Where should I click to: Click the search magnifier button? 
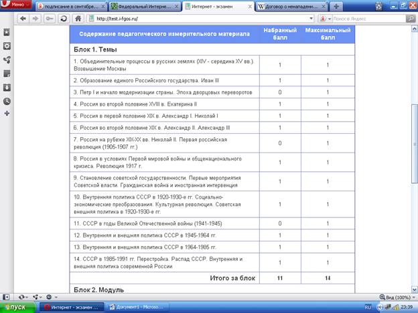click(411, 19)
